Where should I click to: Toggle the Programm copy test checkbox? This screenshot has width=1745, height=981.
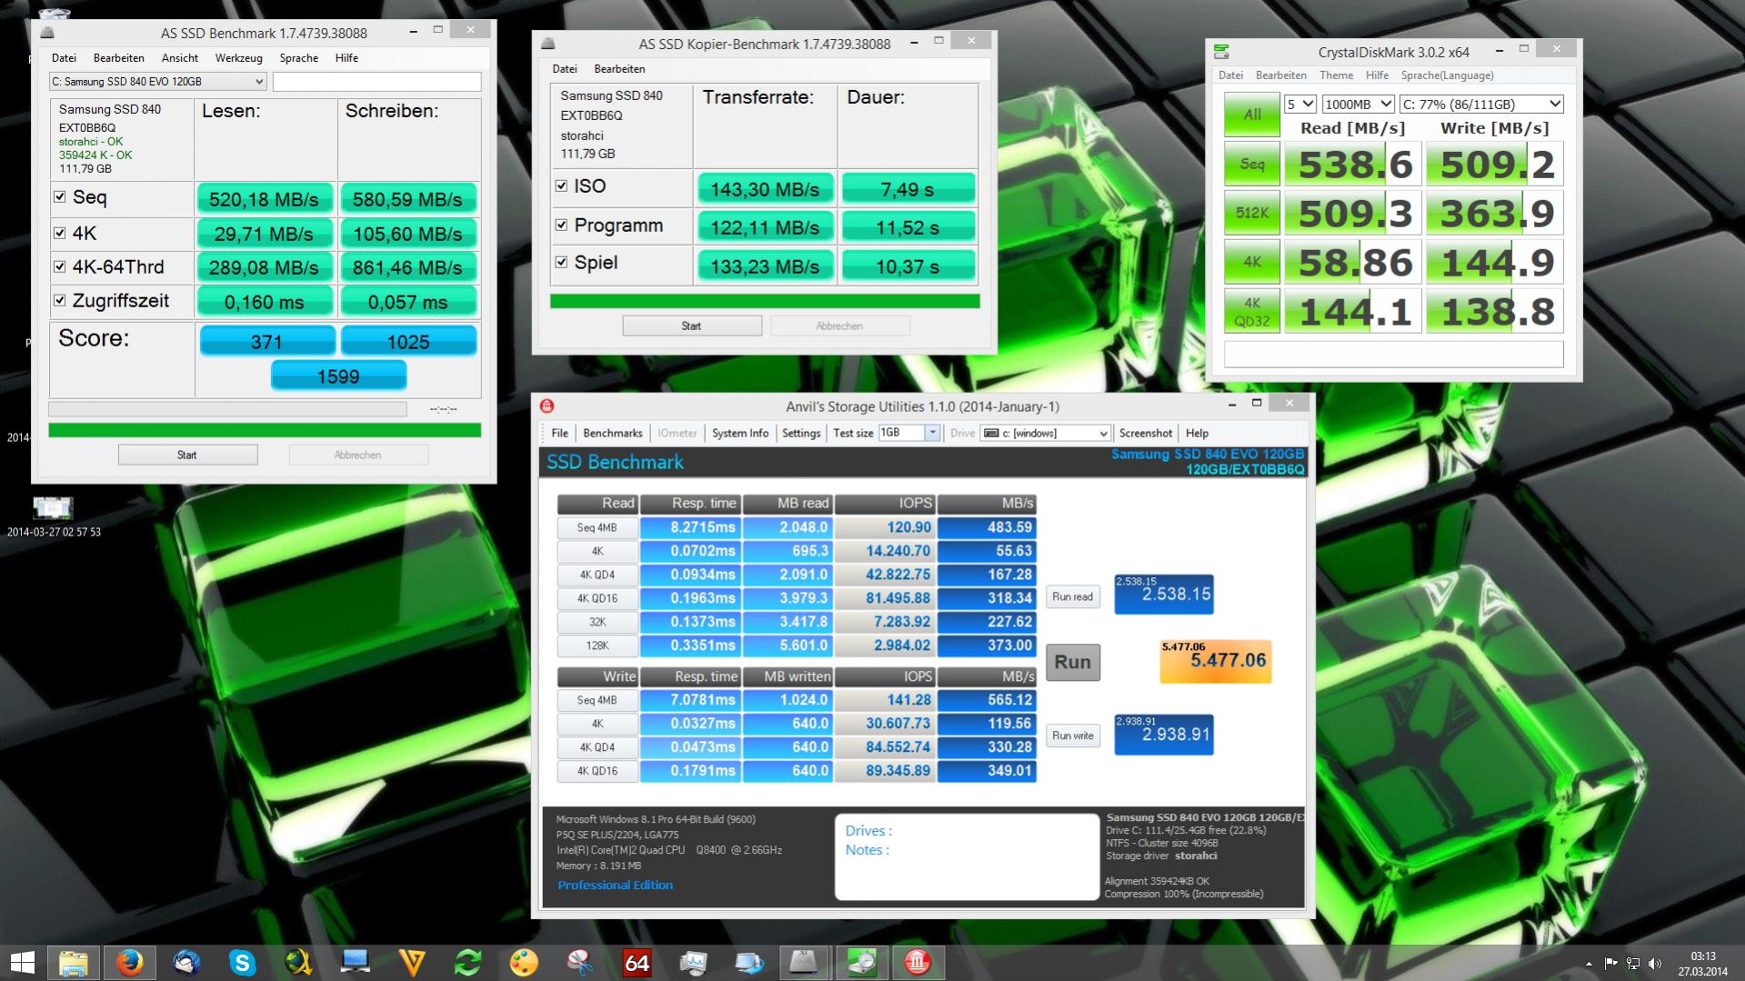[561, 225]
